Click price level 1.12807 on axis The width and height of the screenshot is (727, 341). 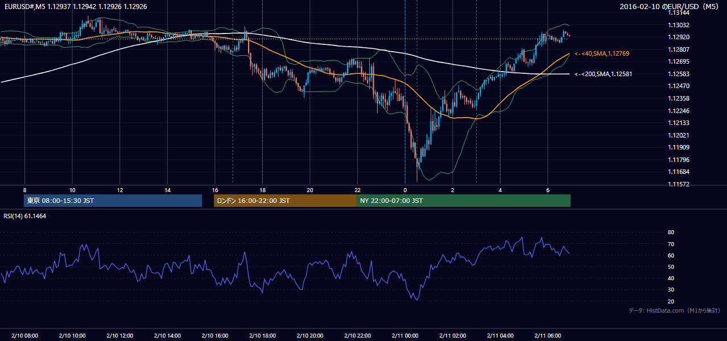point(679,49)
